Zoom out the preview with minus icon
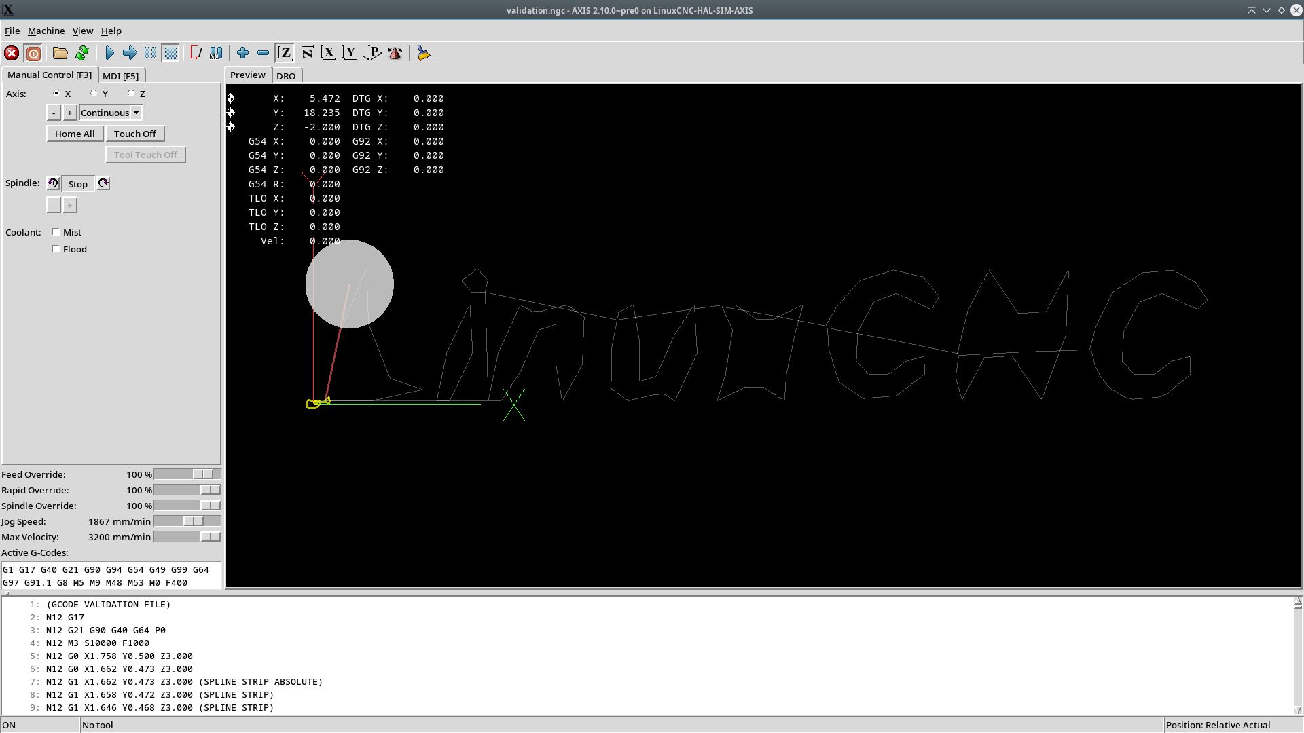Viewport: 1304px width, 733px height. point(263,53)
